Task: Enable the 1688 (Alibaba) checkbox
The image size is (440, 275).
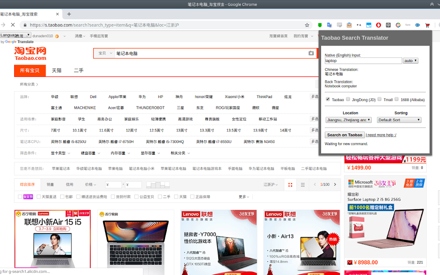Action: coord(397,99)
